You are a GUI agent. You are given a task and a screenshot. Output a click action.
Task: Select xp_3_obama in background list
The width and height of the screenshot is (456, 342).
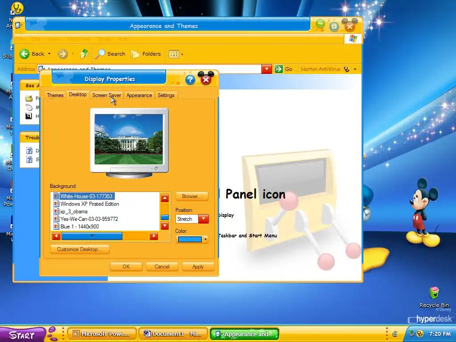click(74, 212)
